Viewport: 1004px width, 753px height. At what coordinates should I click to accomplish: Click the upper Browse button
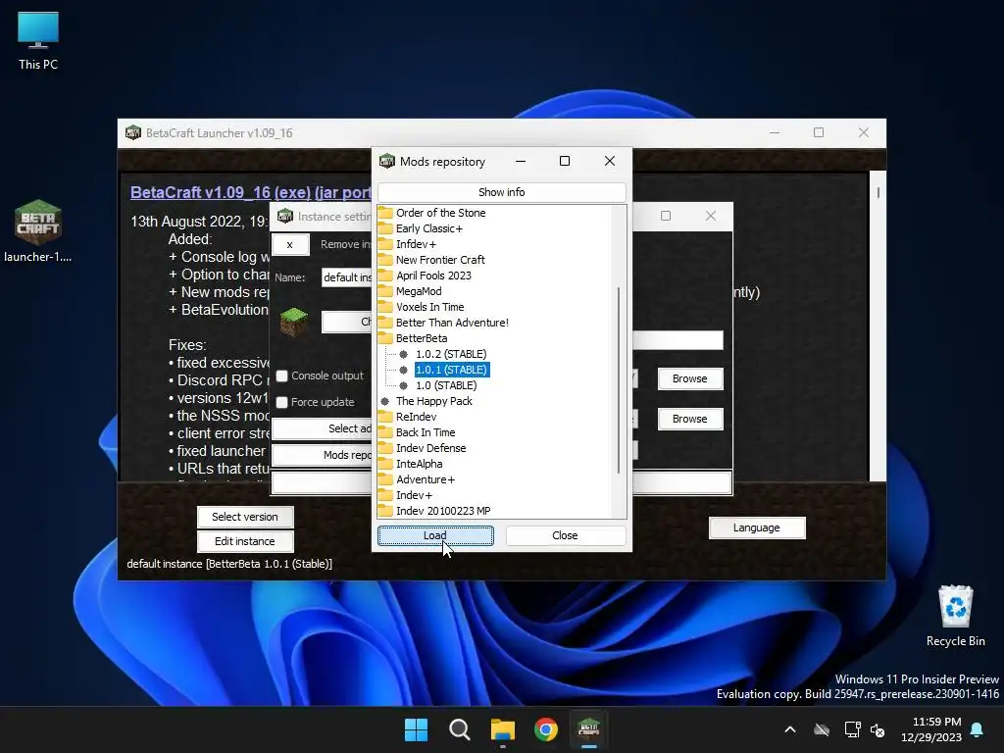click(x=689, y=378)
